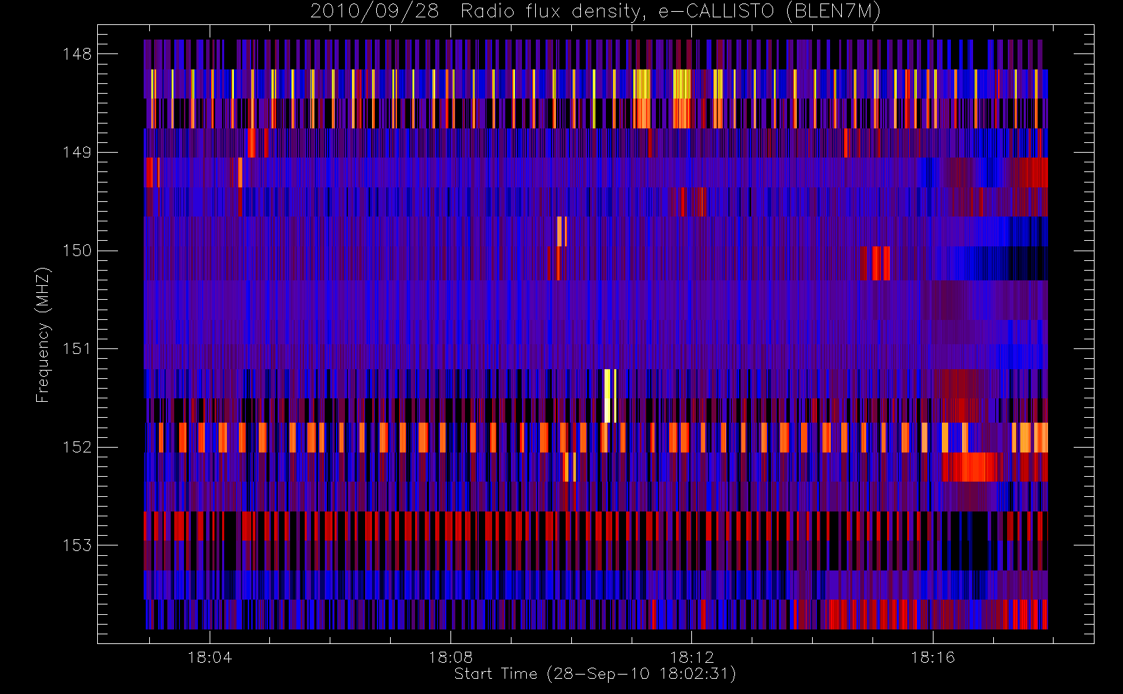1123x694 pixels.
Task: Click the 'Frequency (MHZ)' axis label
Action: tap(43, 335)
